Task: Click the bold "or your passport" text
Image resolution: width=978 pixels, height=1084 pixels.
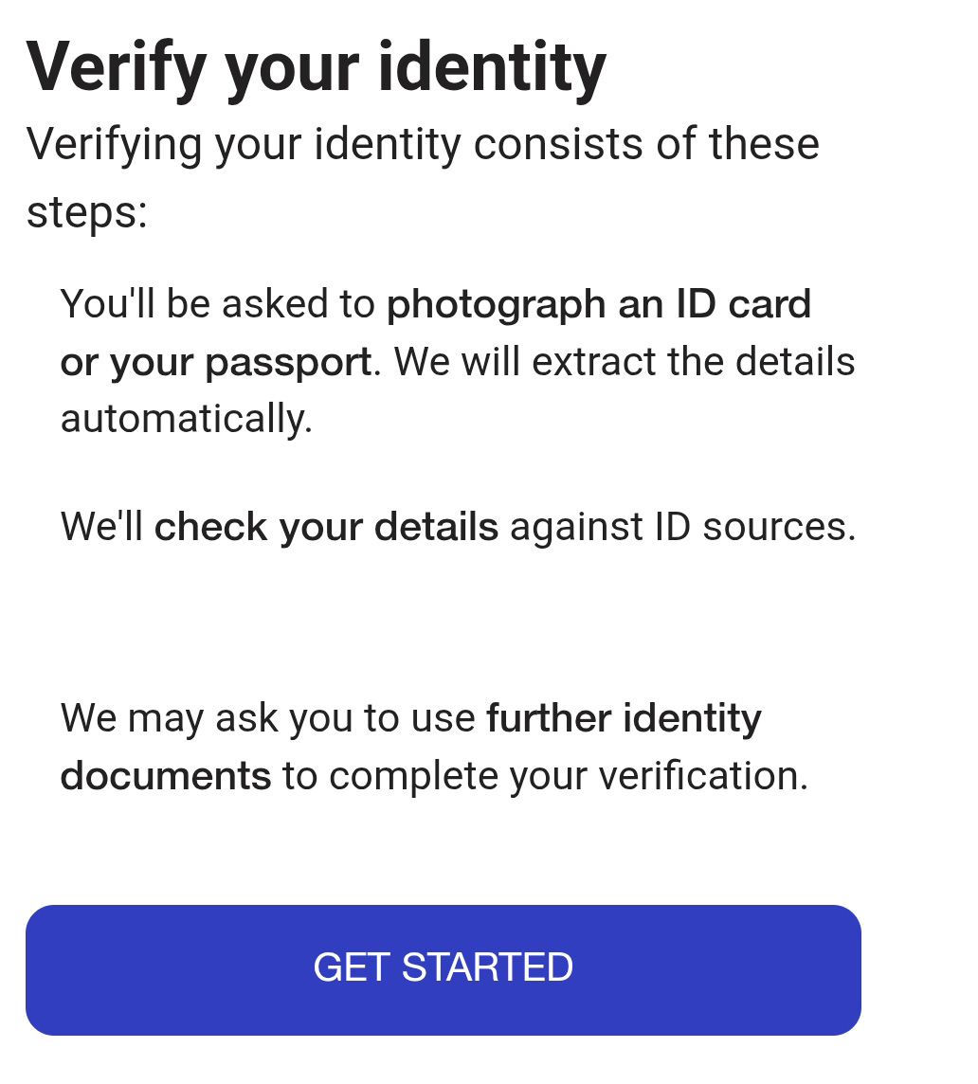Action: 216,362
